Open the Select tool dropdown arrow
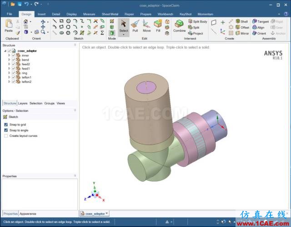Viewport: 291px width, 227px height. click(124, 34)
